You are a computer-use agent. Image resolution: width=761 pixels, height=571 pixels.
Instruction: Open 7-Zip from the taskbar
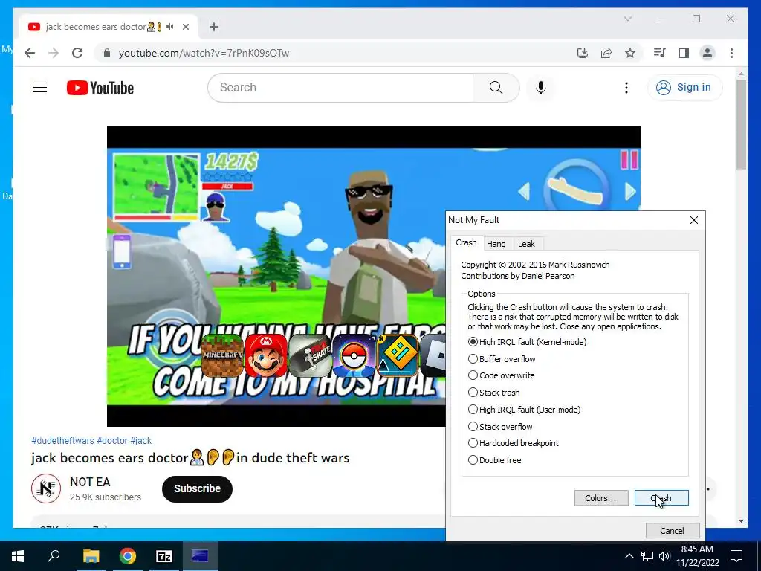(164, 556)
